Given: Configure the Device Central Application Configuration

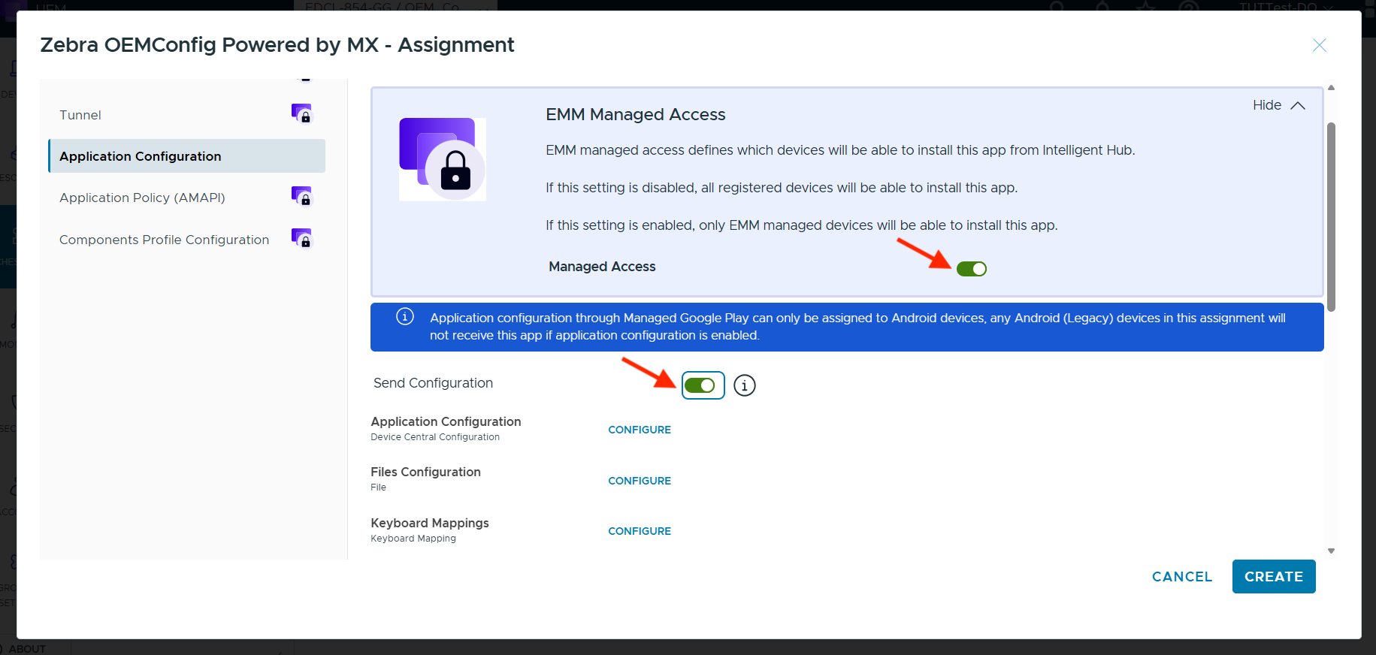Looking at the screenshot, I should (640, 430).
